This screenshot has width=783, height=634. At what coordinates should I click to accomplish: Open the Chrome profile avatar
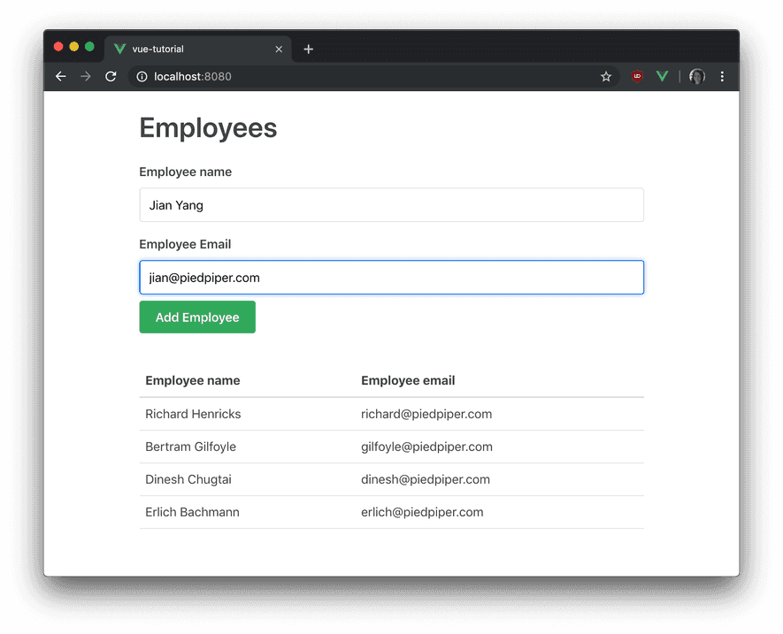click(x=696, y=76)
